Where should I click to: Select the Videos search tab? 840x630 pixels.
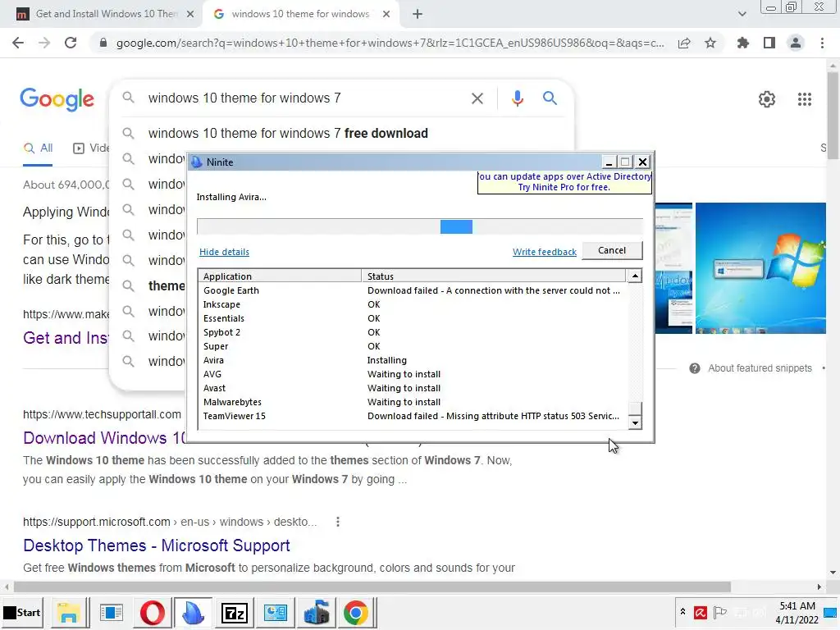[91, 148]
